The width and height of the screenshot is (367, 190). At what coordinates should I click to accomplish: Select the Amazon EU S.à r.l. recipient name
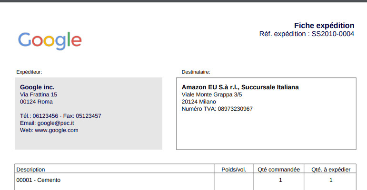coord(240,87)
